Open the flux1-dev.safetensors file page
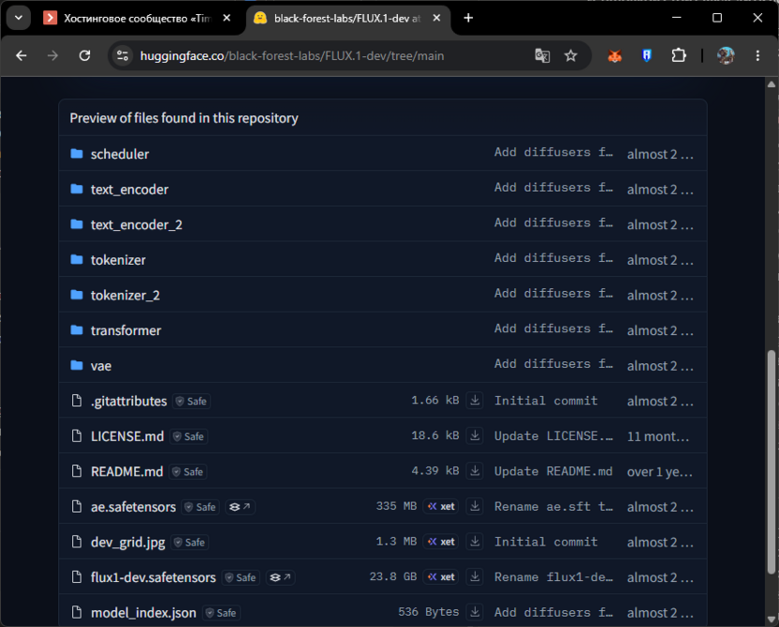The image size is (779, 627). coord(153,577)
